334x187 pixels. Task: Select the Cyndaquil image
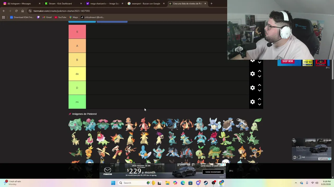tap(117, 138)
